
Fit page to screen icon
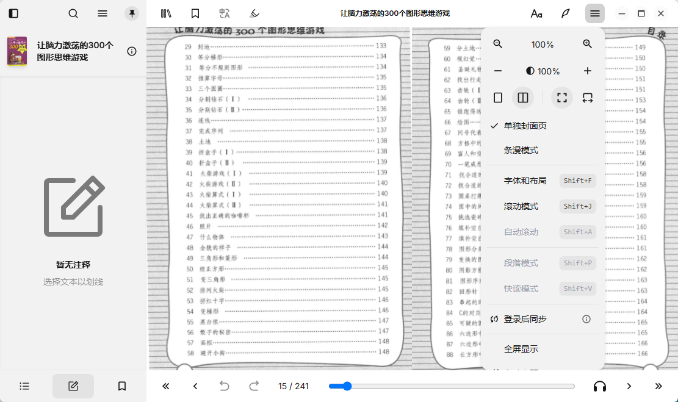pyautogui.click(x=561, y=98)
